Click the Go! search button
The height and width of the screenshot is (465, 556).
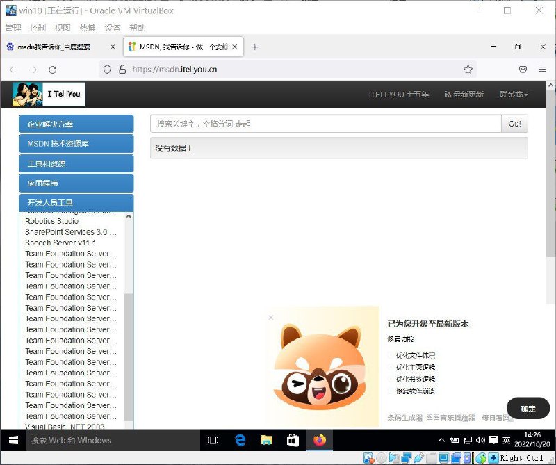point(514,124)
